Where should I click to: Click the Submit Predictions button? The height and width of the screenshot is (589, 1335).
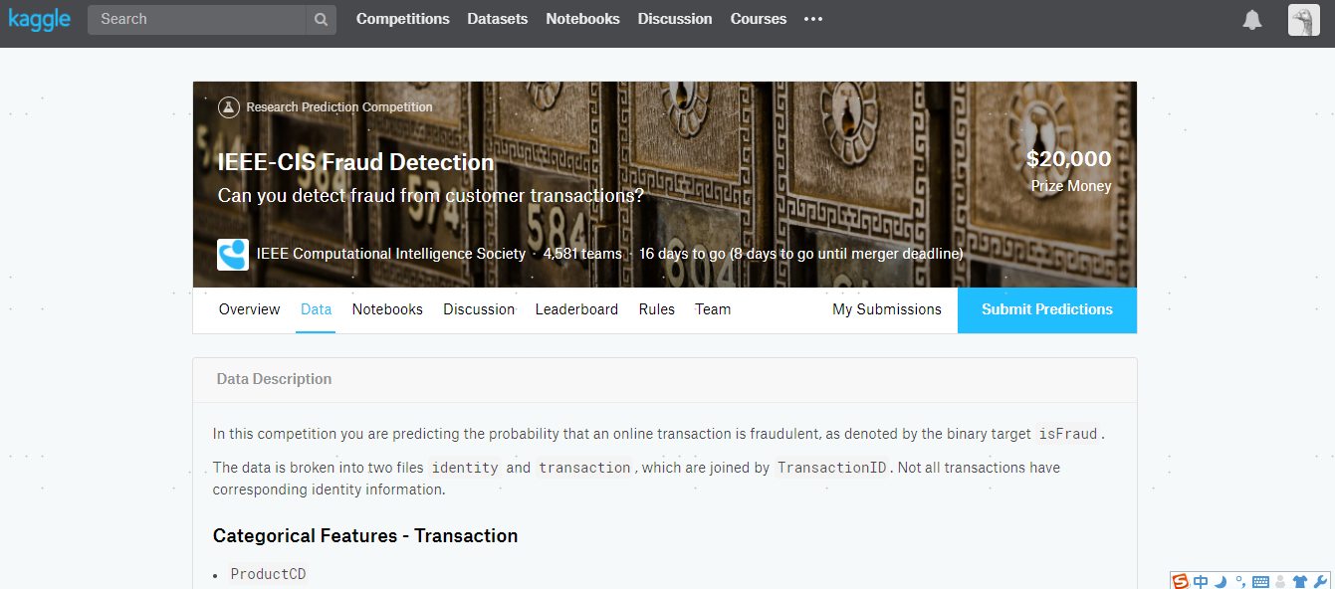click(1046, 309)
